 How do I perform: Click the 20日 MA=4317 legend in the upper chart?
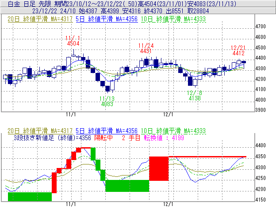40,19
